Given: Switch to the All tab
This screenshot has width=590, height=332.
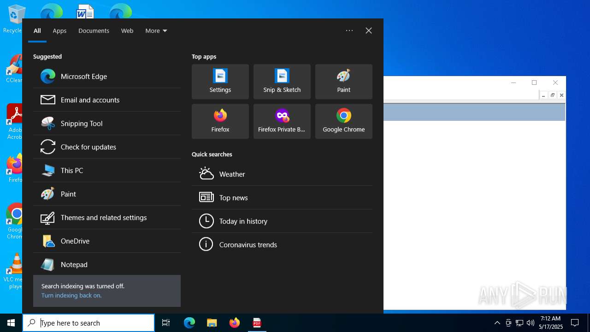Looking at the screenshot, I should pyautogui.click(x=37, y=31).
